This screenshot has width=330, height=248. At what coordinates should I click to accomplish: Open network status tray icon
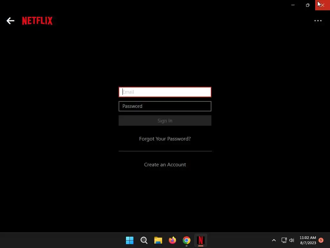tap(284, 240)
